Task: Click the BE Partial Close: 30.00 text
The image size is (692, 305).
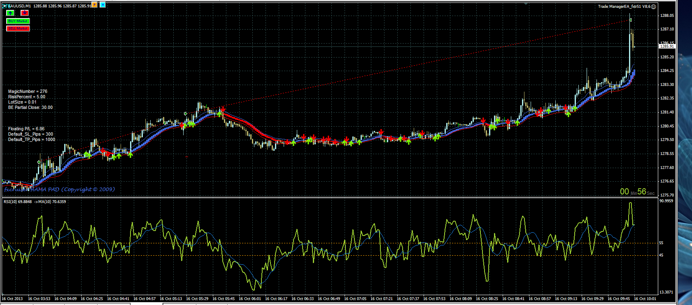Action: [30, 108]
